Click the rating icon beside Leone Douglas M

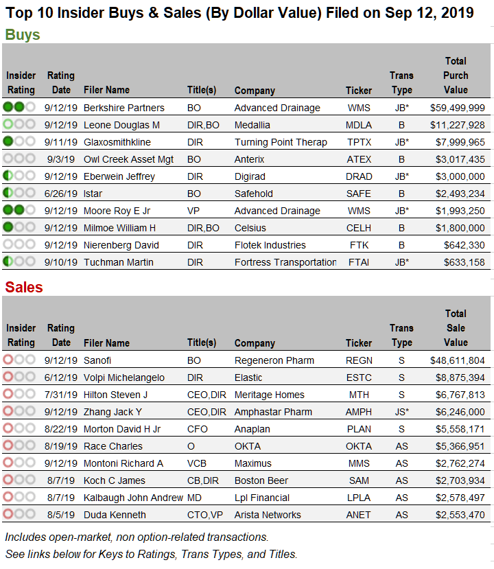tap(19, 124)
